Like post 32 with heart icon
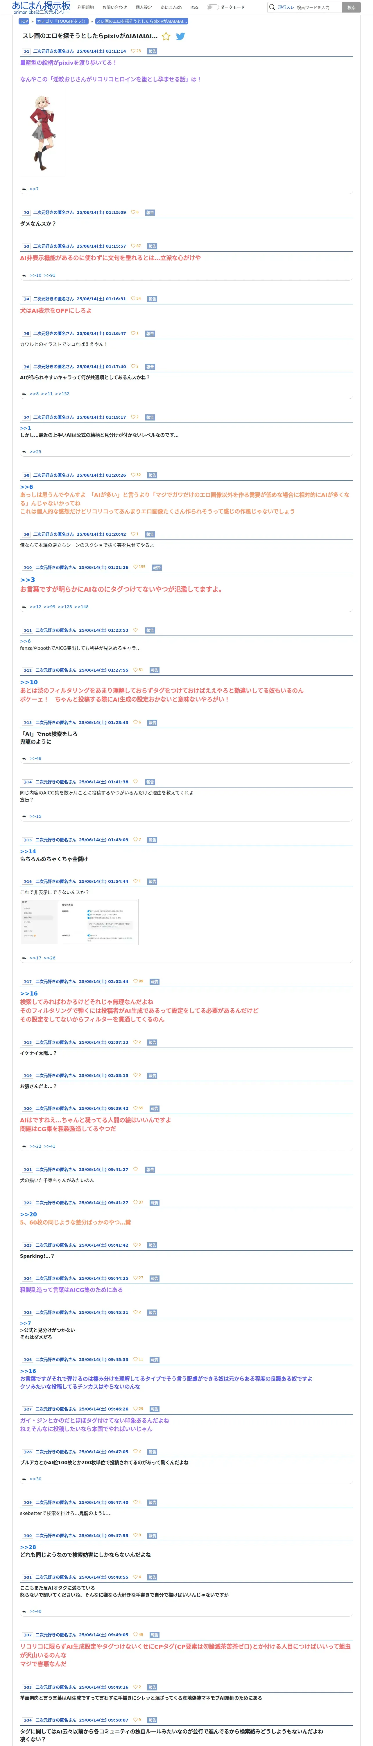This screenshot has width=373, height=1746. tap(135, 1635)
